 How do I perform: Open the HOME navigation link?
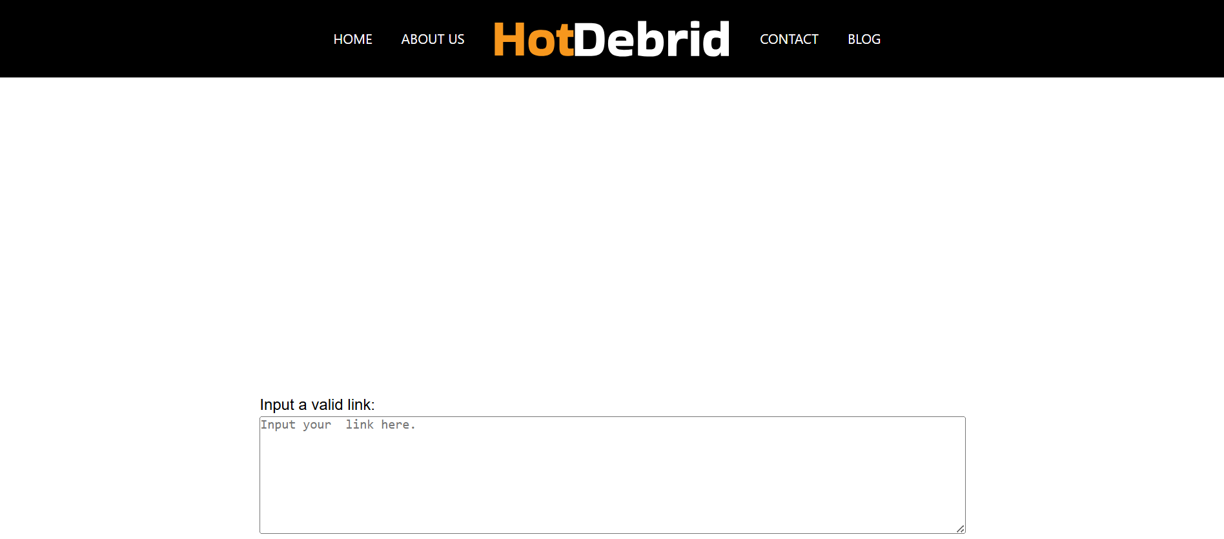[352, 39]
